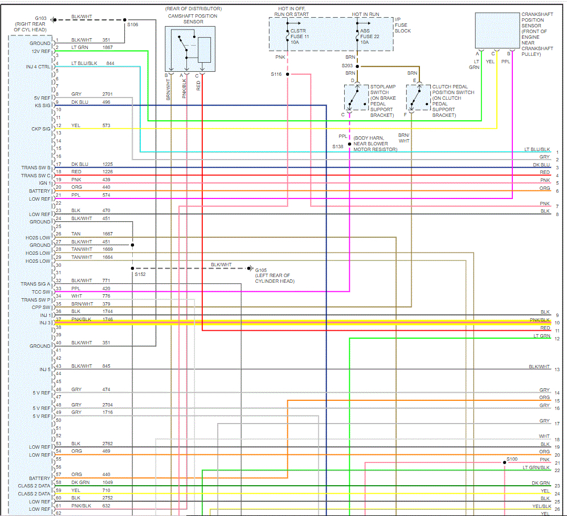Click the '12V REF' pin label
Screen dimensions: 567x516
[x=41, y=51]
